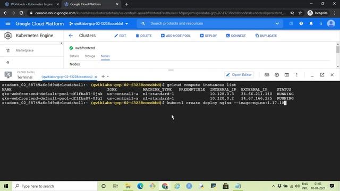The width and height of the screenshot is (340, 191).
Task: Click the browser back arrow
Action: click(x=5, y=13)
